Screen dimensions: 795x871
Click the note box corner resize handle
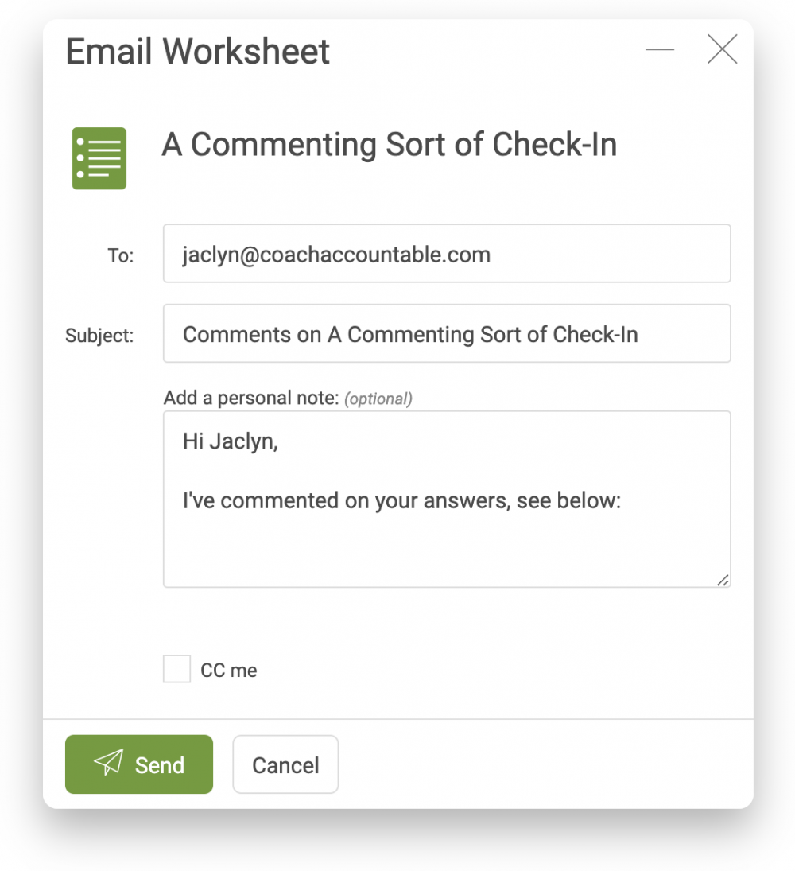click(723, 580)
